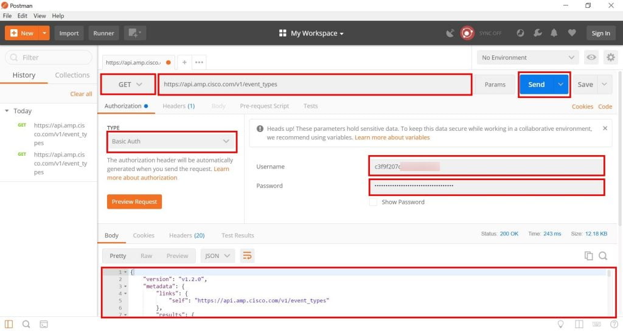The height and width of the screenshot is (331, 623).
Task: Click the red sync status icon
Action: pyautogui.click(x=467, y=33)
